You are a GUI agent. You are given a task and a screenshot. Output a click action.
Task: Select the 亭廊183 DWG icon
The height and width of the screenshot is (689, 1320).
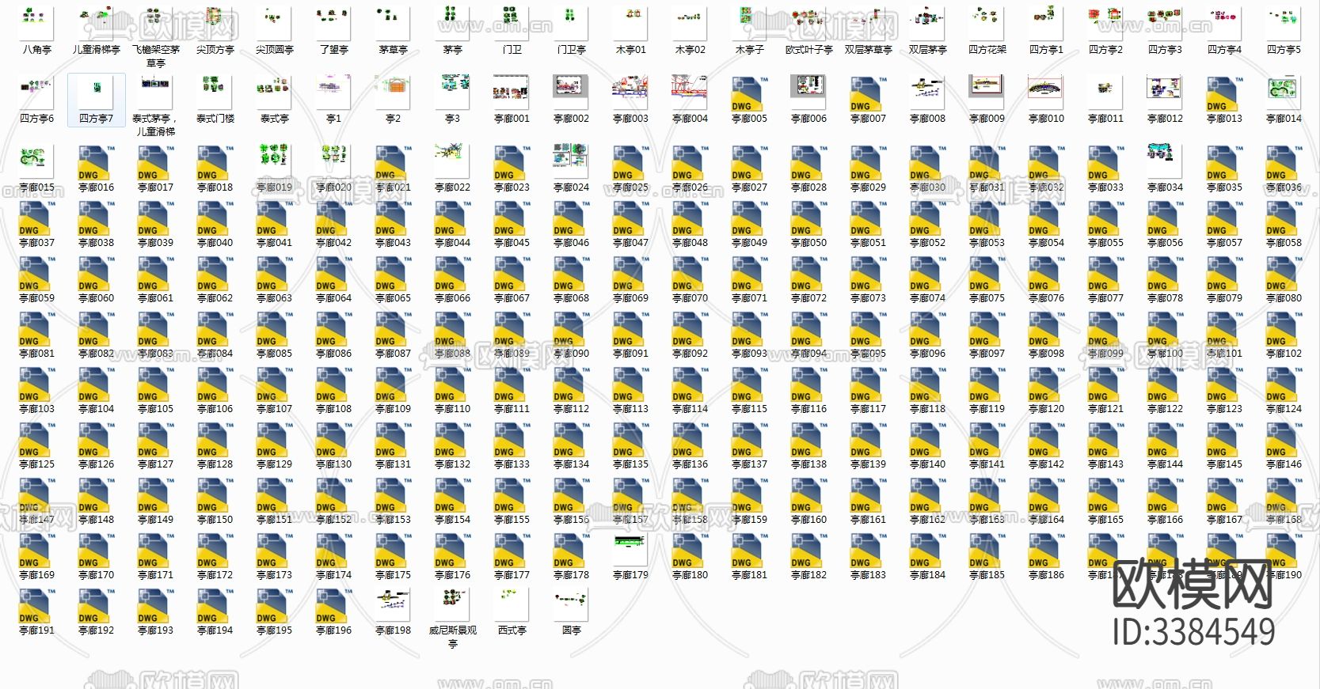coord(868,550)
